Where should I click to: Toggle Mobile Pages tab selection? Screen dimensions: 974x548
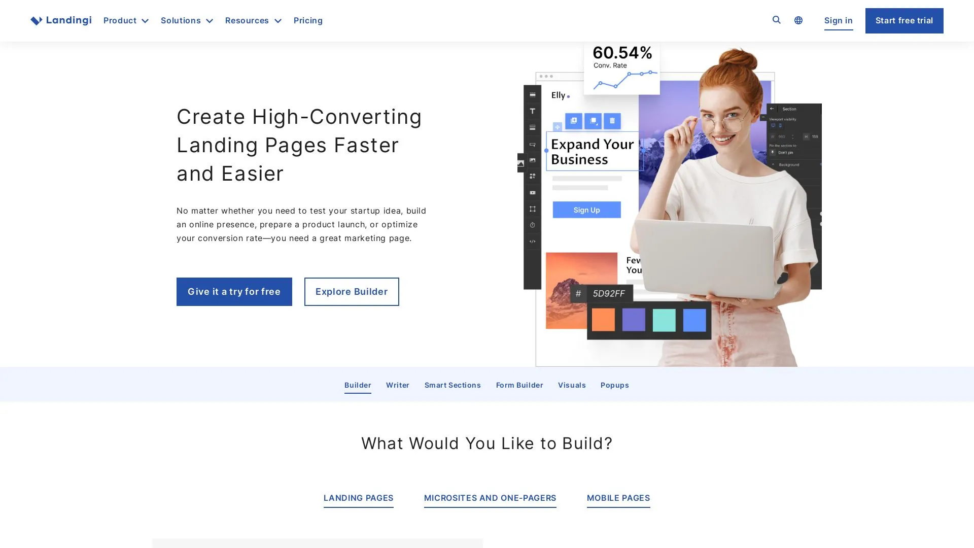click(618, 498)
